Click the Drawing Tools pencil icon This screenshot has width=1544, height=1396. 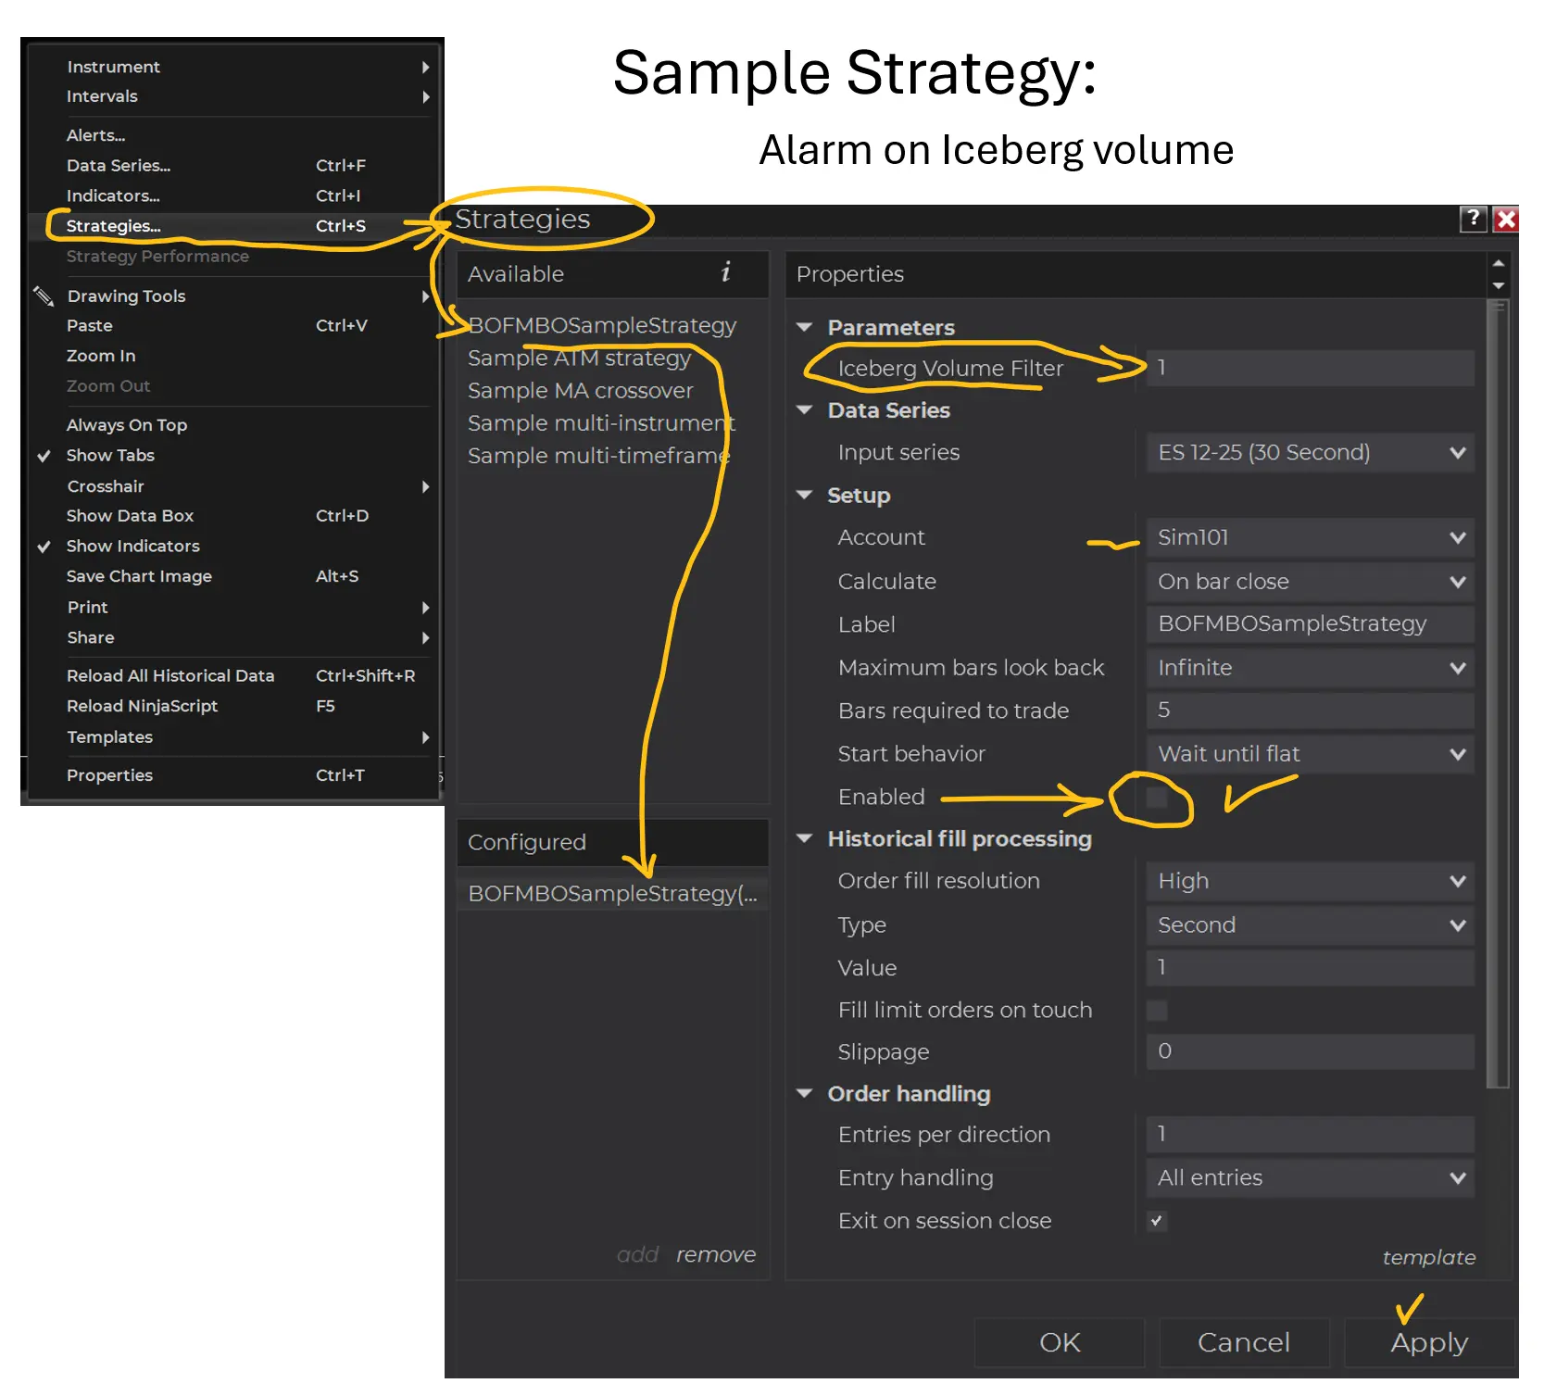(44, 296)
